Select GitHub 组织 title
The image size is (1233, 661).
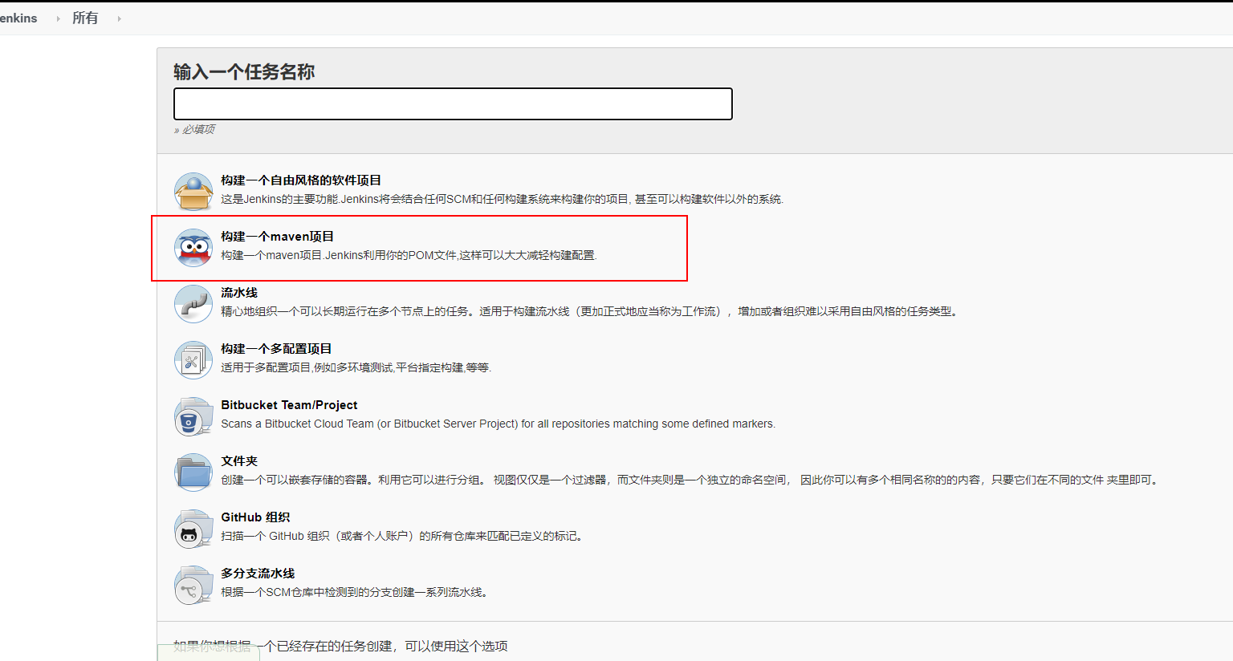click(255, 517)
